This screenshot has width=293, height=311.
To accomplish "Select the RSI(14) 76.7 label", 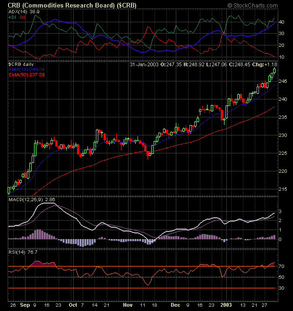I will 23,252.
